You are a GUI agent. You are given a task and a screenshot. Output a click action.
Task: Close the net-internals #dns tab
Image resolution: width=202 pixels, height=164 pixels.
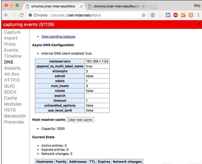pyautogui.click(x=81, y=6)
